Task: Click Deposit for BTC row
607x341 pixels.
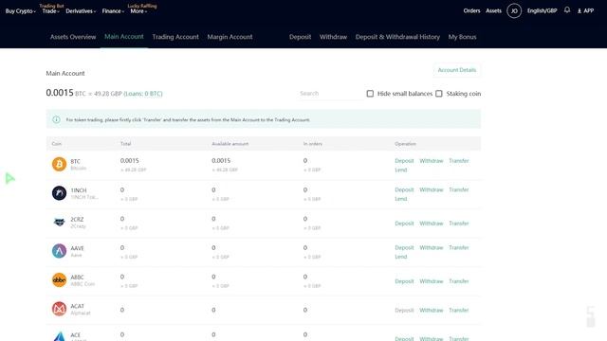Action: click(x=404, y=160)
